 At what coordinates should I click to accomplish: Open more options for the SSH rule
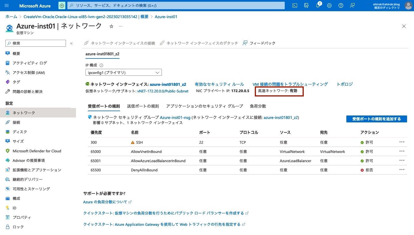(x=402, y=142)
